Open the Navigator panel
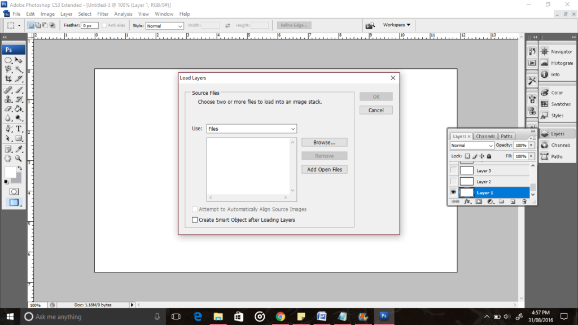The image size is (578, 325). tap(557, 51)
